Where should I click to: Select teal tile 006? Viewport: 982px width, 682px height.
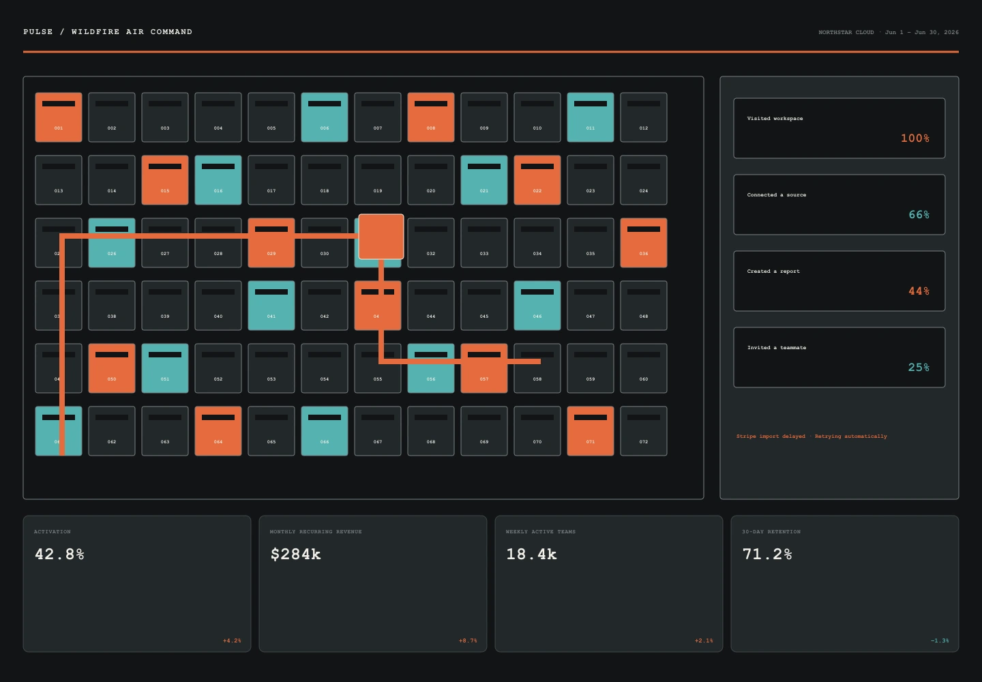[x=325, y=117]
